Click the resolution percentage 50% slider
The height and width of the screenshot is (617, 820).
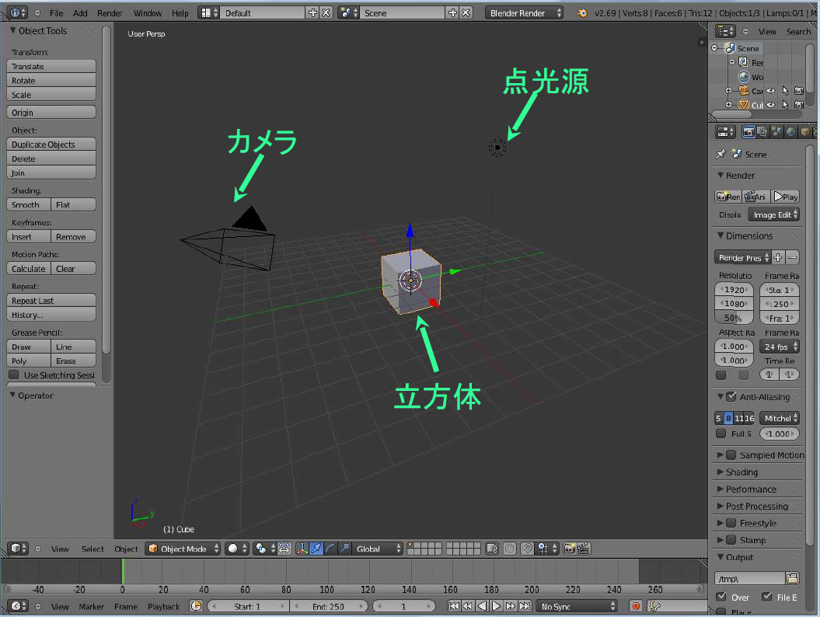pyautogui.click(x=732, y=319)
